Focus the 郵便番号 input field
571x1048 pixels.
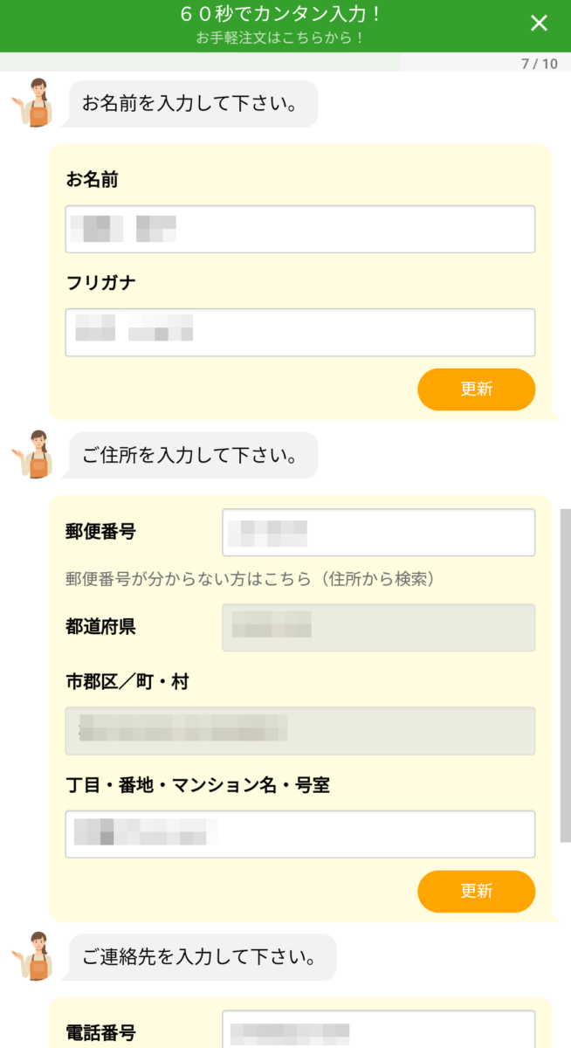pos(378,533)
